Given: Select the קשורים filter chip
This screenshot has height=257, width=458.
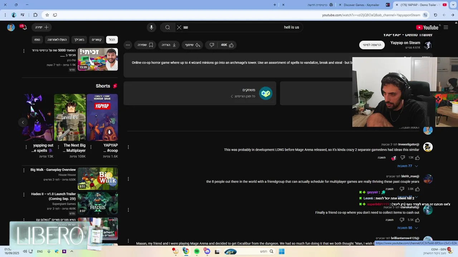Looking at the screenshot, I should point(97,40).
